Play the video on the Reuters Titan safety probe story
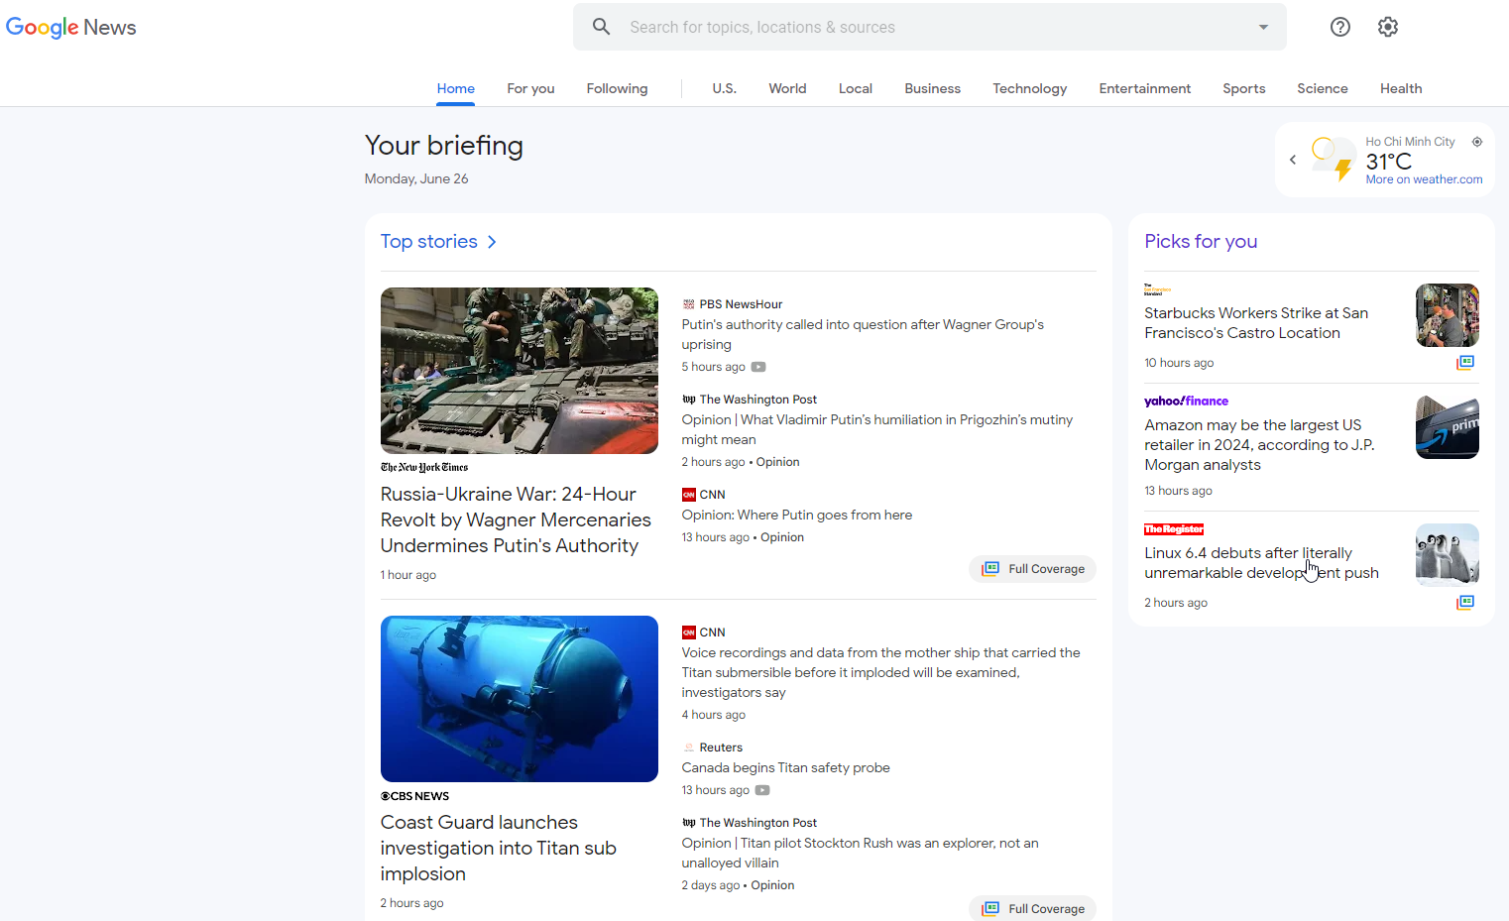 click(761, 790)
